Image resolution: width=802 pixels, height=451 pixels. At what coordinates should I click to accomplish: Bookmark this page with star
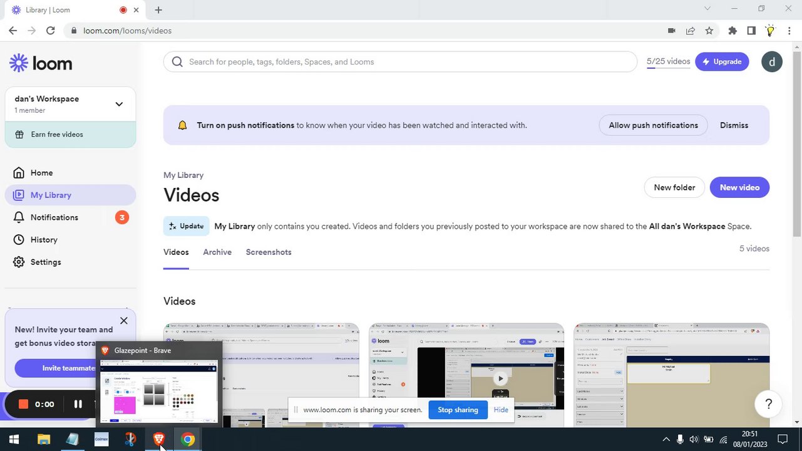(709, 31)
